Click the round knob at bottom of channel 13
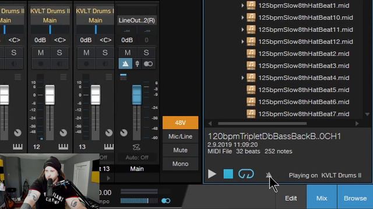373x209 pixels. tap(109, 133)
